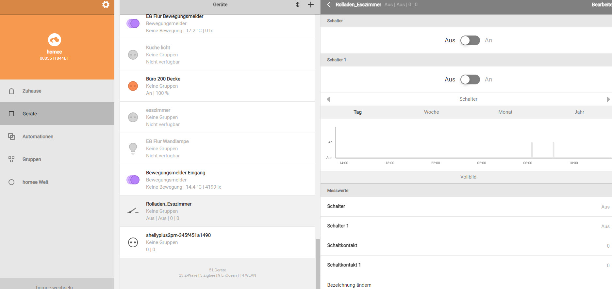
Task: Select the Woche chart tab
Action: (431, 112)
